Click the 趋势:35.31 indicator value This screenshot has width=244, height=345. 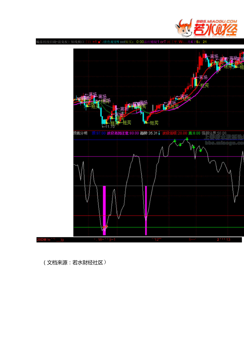coord(149,133)
